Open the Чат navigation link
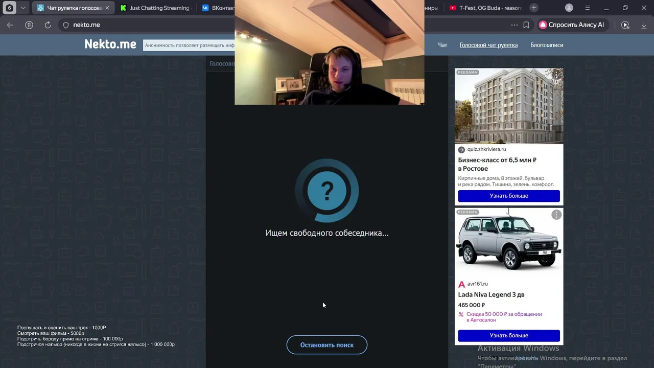This screenshot has width=654, height=368. [x=442, y=45]
